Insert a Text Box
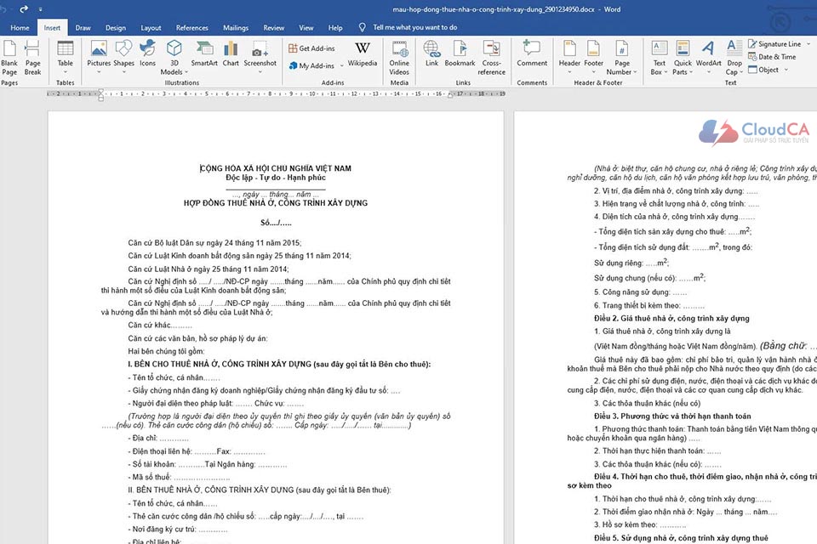Screen dimensions: 817x544 (659, 57)
